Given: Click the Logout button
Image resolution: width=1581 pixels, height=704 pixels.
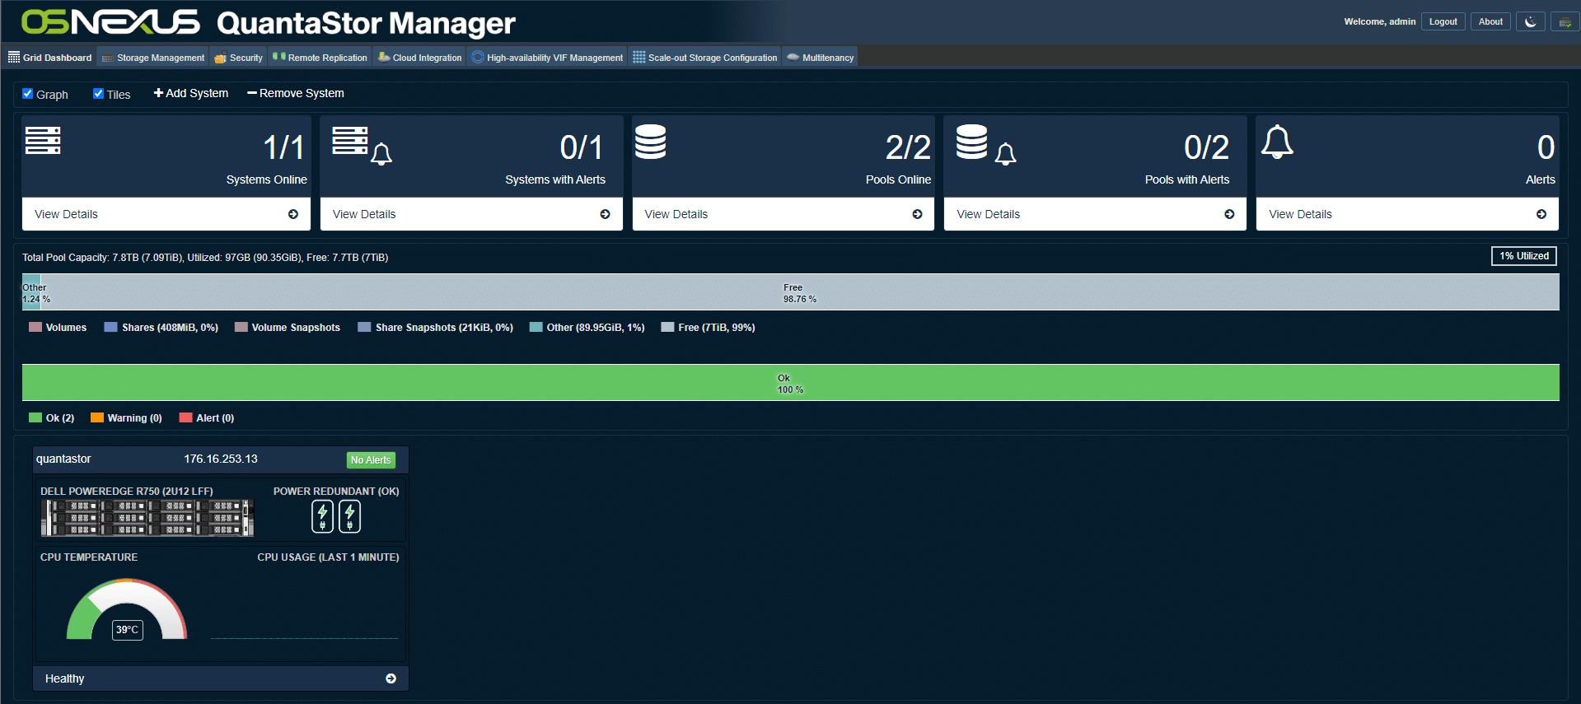Looking at the screenshot, I should pyautogui.click(x=1443, y=22).
